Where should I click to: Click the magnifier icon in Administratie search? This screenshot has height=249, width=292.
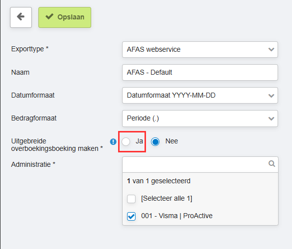click(272, 164)
